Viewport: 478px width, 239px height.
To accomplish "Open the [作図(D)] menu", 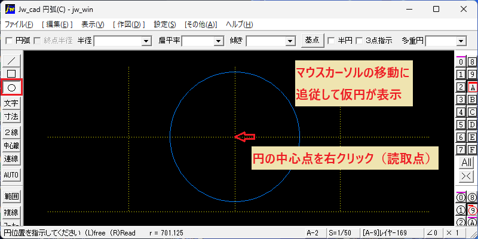I will (x=128, y=24).
